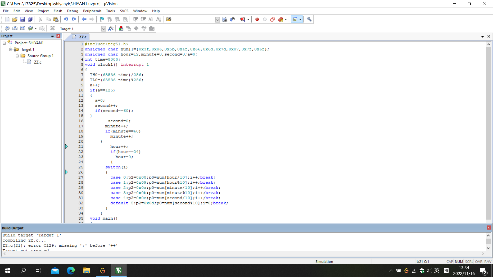Build target files icon
The width and height of the screenshot is (493, 277).
(15, 28)
